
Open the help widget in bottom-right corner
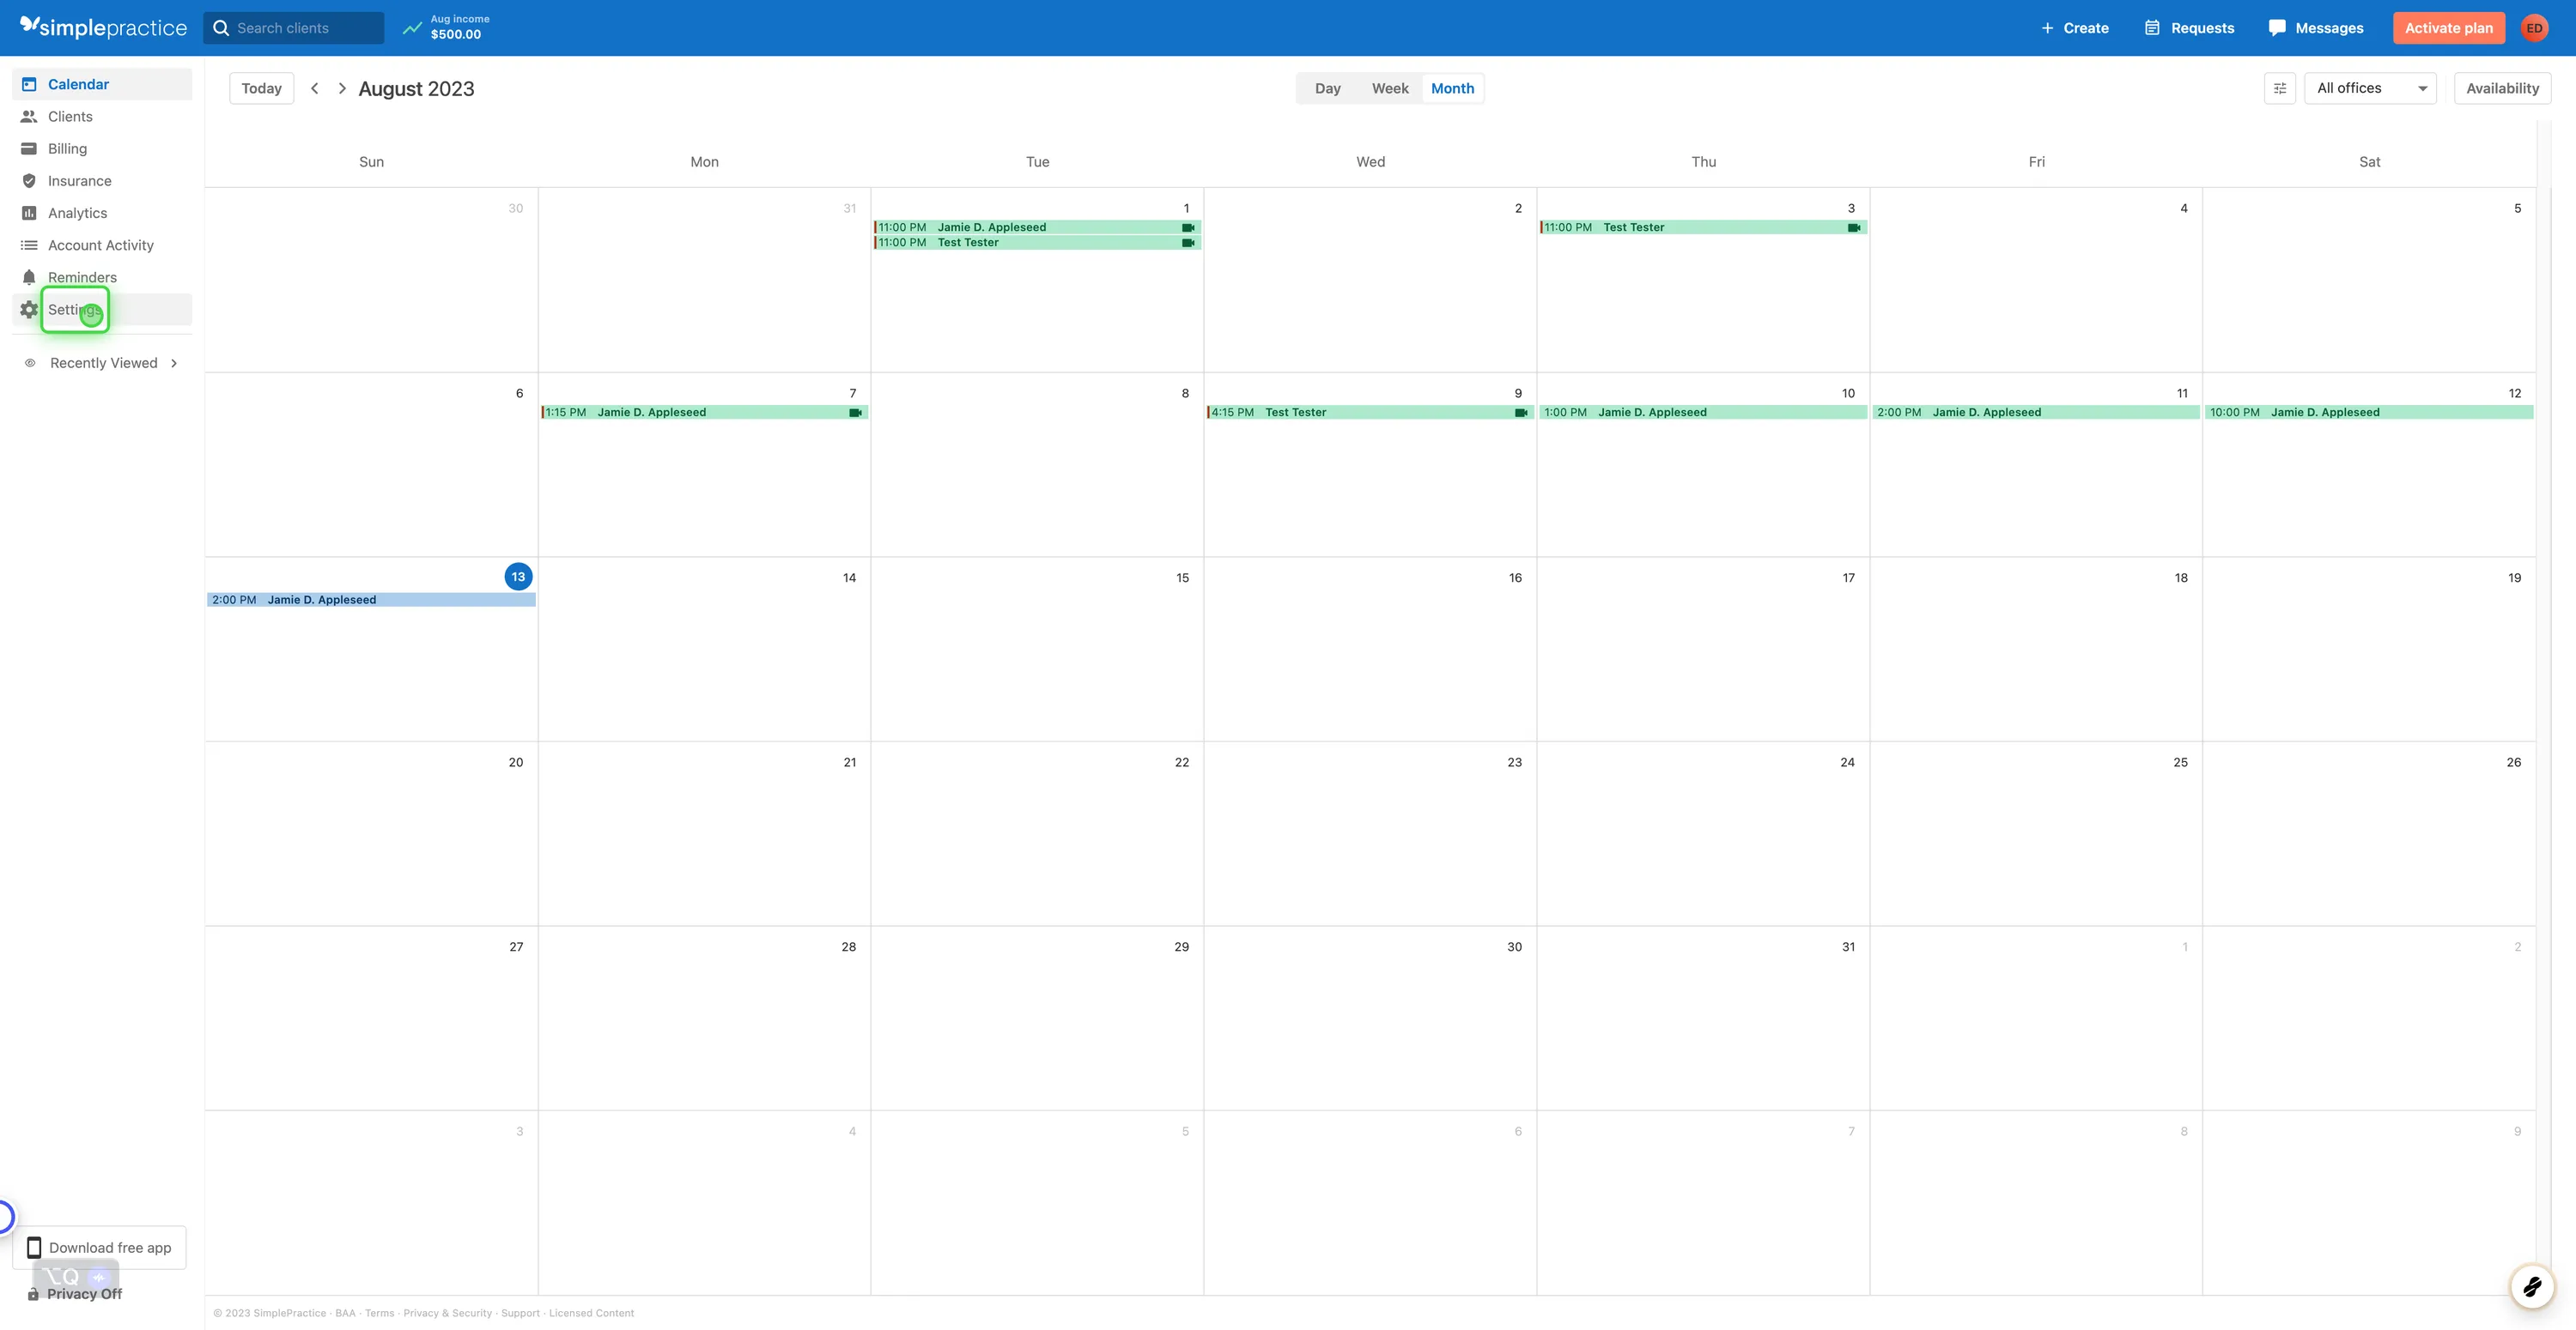(x=2532, y=1286)
